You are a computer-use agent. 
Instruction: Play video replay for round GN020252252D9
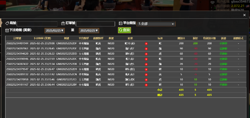point(146,69)
